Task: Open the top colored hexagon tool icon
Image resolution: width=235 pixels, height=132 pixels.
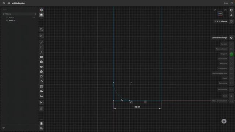Action: click(41, 10)
